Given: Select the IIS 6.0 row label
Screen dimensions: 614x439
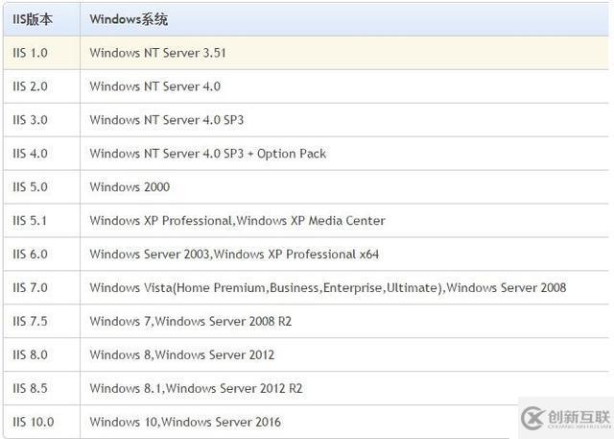Looking at the screenshot, I should click(x=31, y=255).
